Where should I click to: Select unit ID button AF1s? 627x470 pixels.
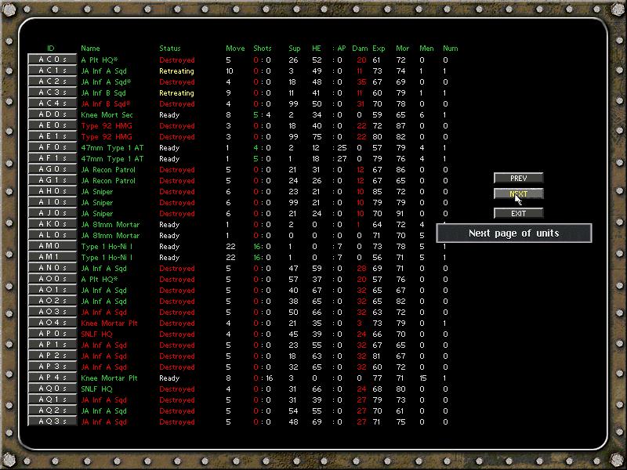click(53, 158)
